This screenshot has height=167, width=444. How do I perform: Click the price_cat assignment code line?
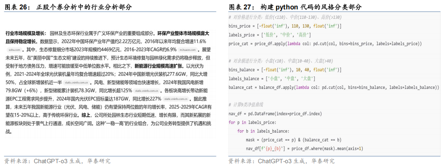[x=325, y=44]
